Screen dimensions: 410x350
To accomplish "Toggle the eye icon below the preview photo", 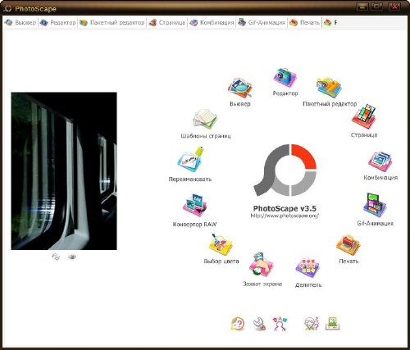I will click(72, 257).
